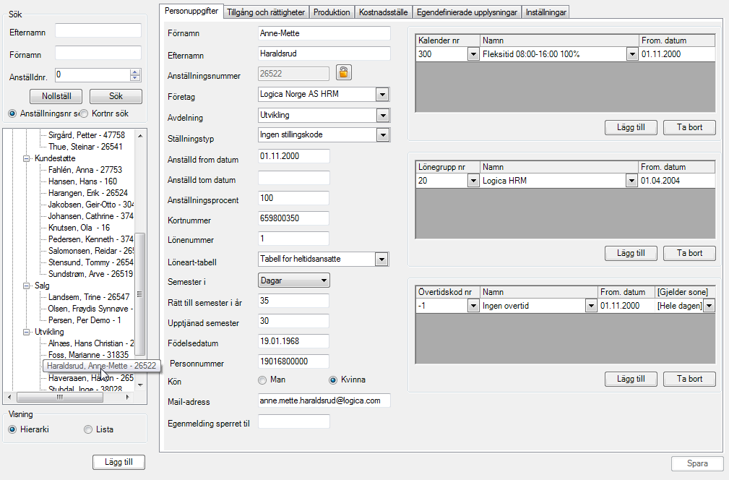Screen dimensions: 729x480
Task: Click the Födelsedatum field
Action: (293, 341)
